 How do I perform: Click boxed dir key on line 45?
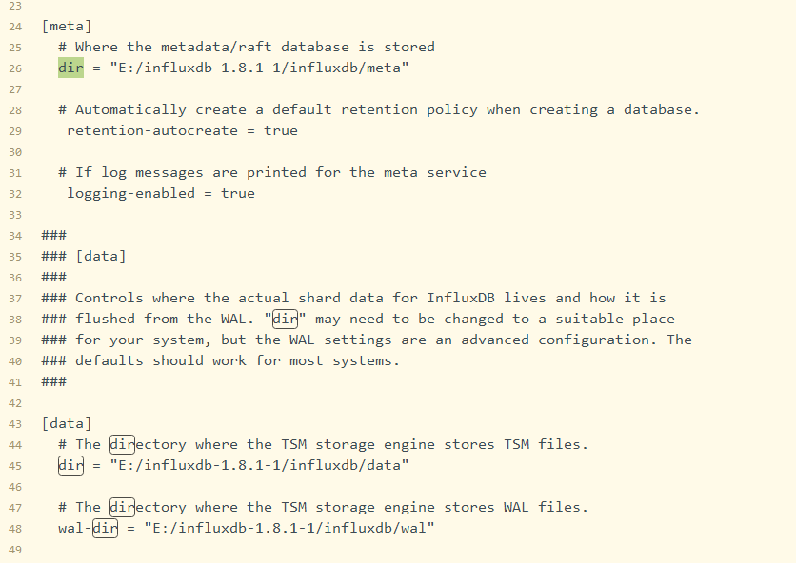tap(70, 465)
